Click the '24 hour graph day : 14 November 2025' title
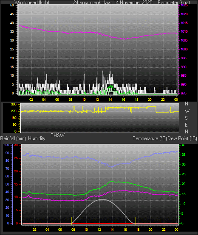Image resolution: width=198 pixels, height=235 pixels. click(x=113, y=3)
